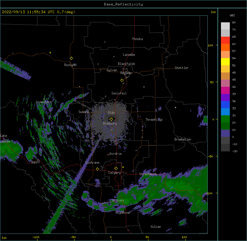Select the yellow diamond marker below Cochrane

pyautogui.click(x=97, y=169)
